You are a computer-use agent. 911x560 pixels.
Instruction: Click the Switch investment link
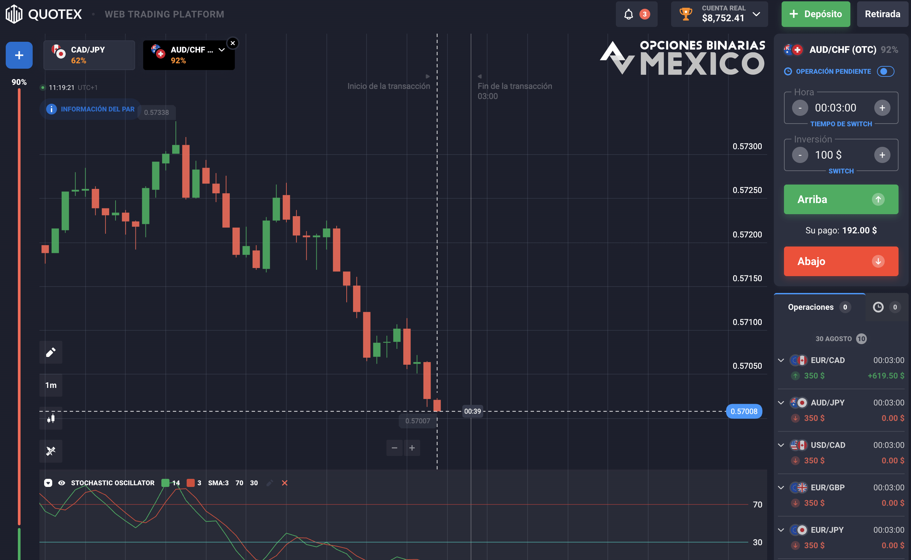pos(841,171)
